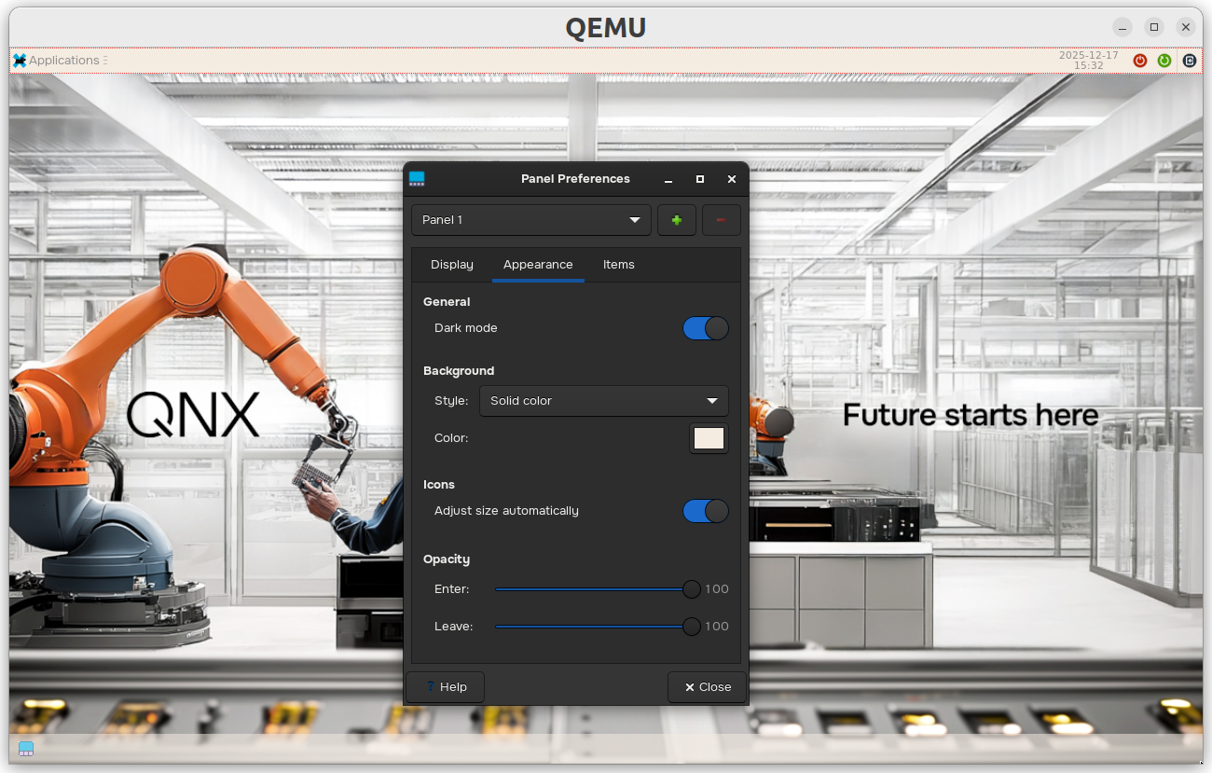The image size is (1212, 773).
Task: Click the red shutdown power icon
Action: tap(1139, 61)
